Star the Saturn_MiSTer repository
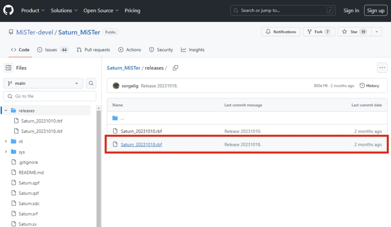This screenshot has height=227, width=391. point(353,32)
